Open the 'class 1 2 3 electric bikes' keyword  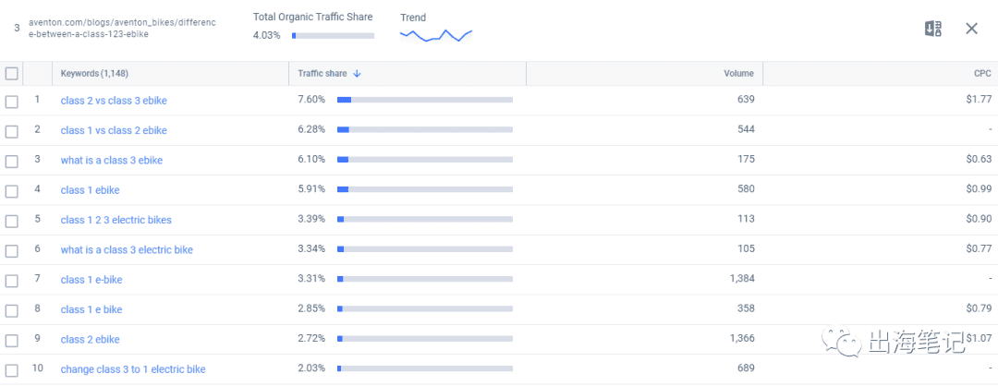tap(116, 220)
